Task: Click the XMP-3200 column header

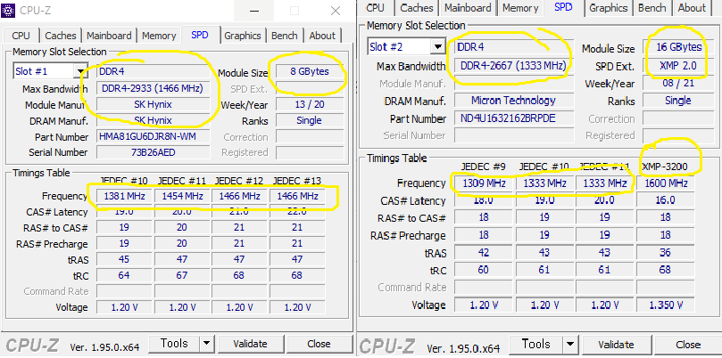Action: [665, 167]
